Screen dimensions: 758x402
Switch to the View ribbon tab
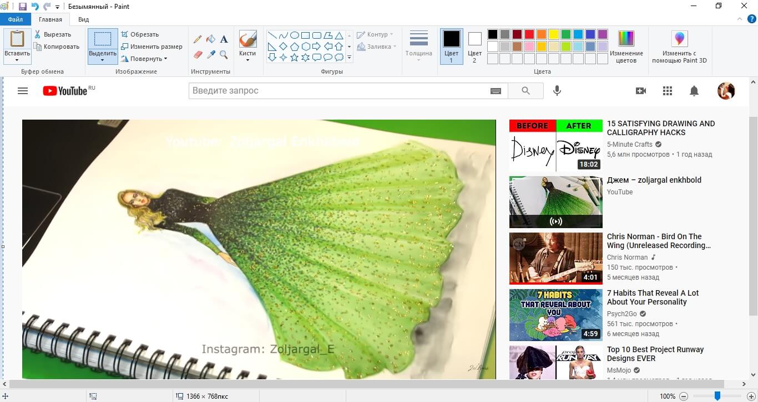[x=83, y=19]
